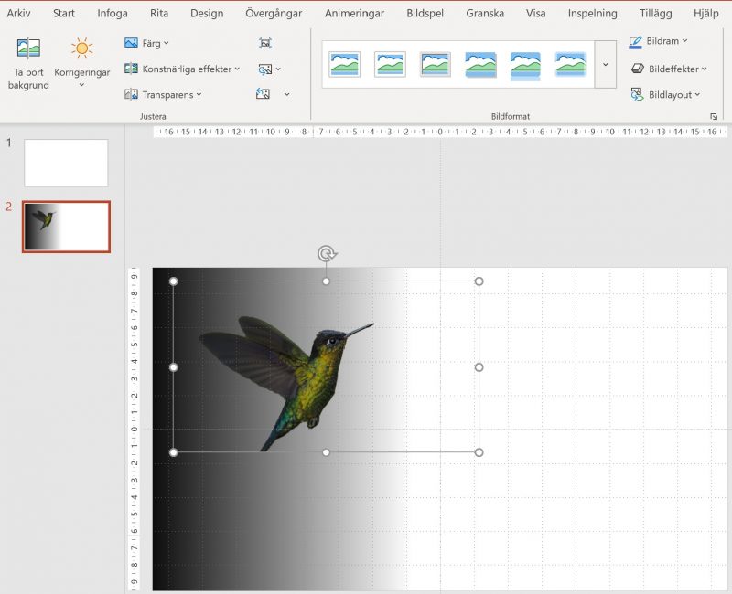Open the Arkiv menu
This screenshot has height=594, width=732.
tap(18, 13)
